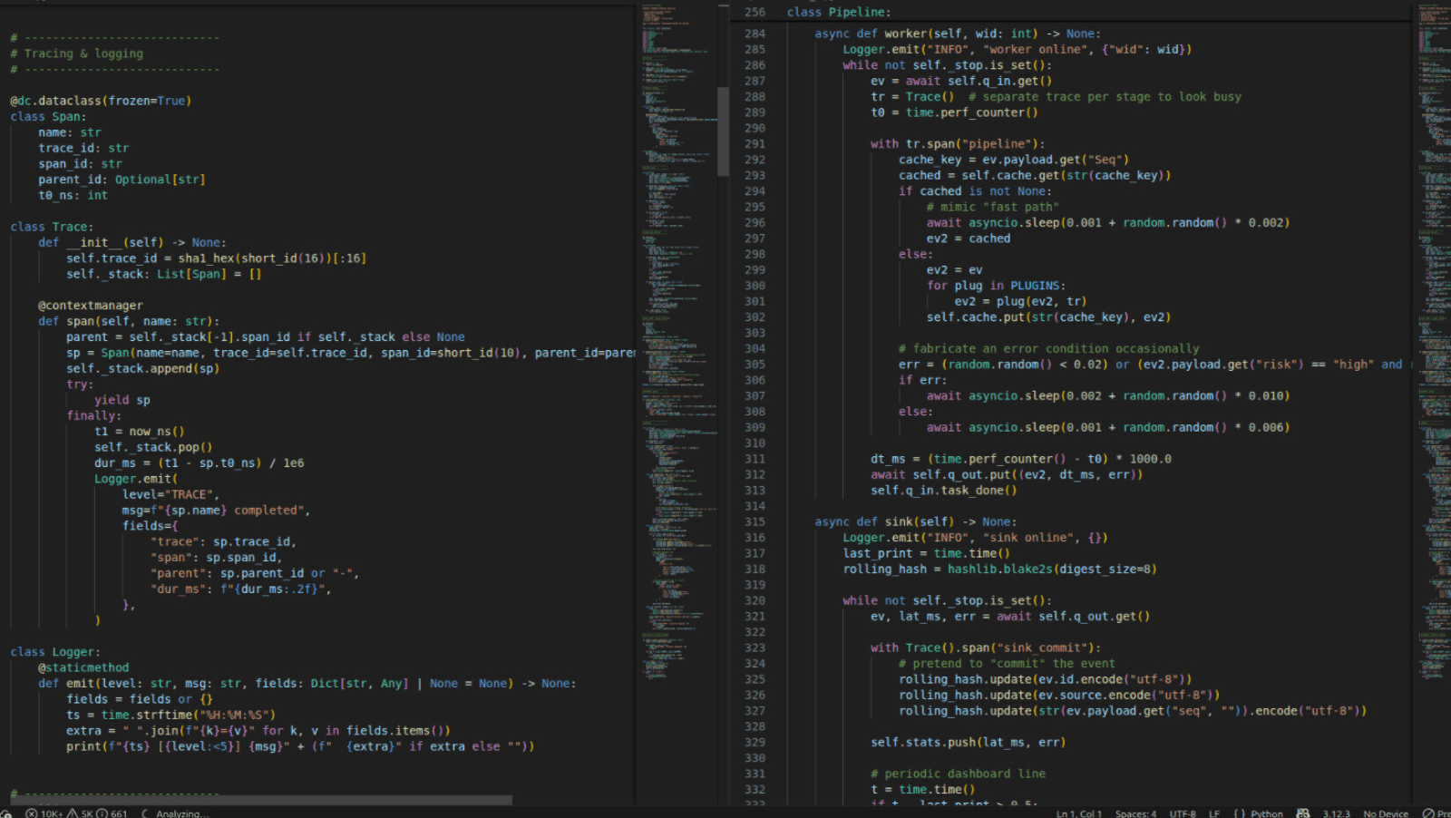
Task: Click the '@staticmethod' decorator line
Action: (x=83, y=667)
